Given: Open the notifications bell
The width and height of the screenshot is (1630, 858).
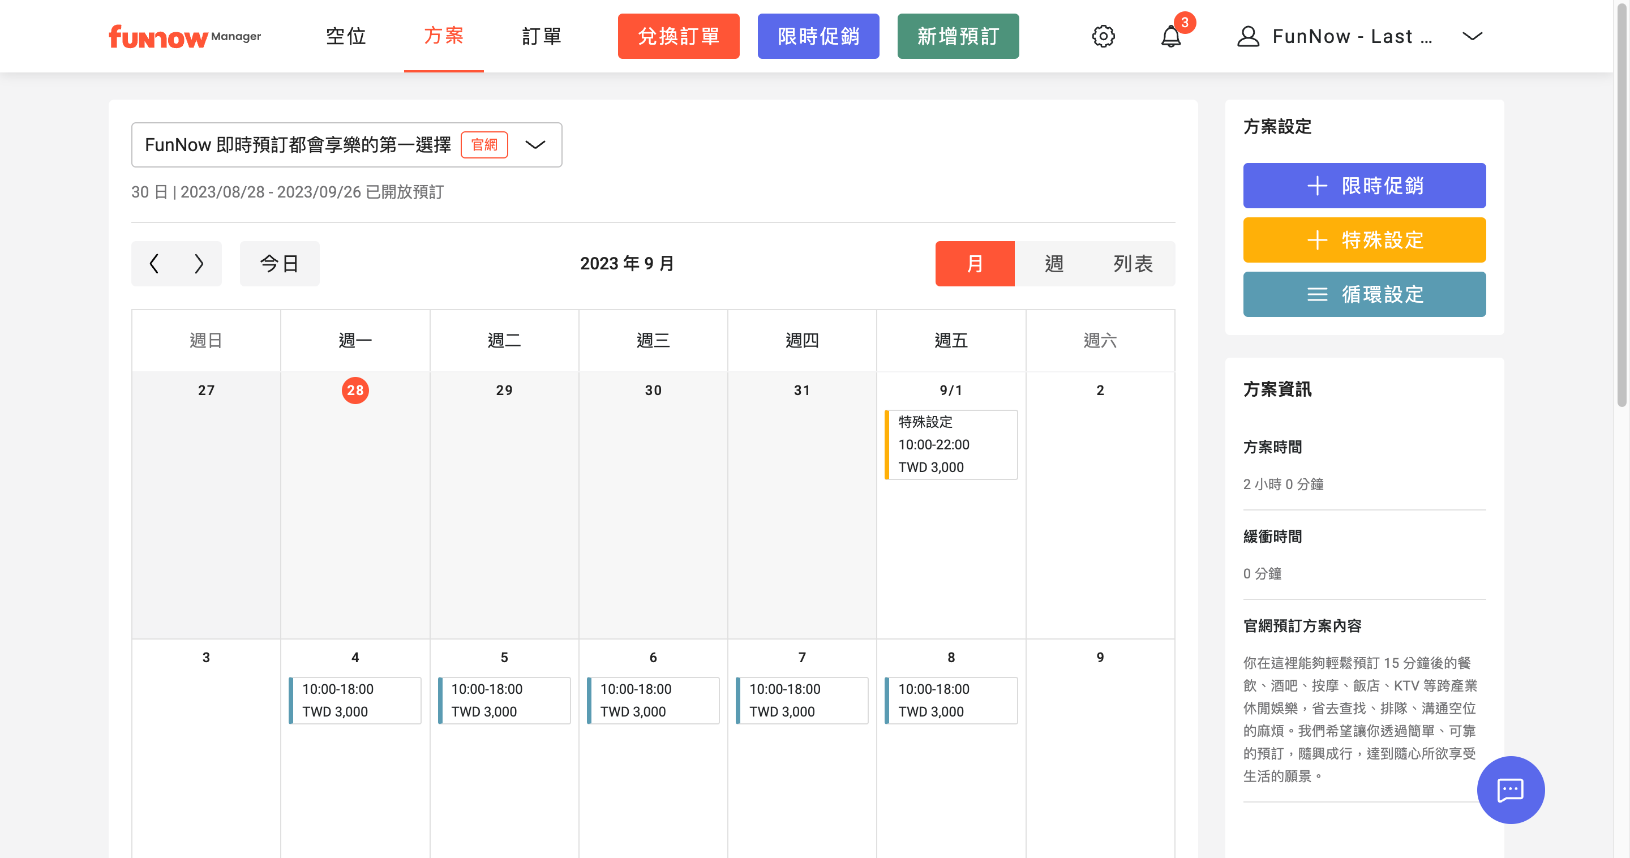Looking at the screenshot, I should click(x=1170, y=36).
